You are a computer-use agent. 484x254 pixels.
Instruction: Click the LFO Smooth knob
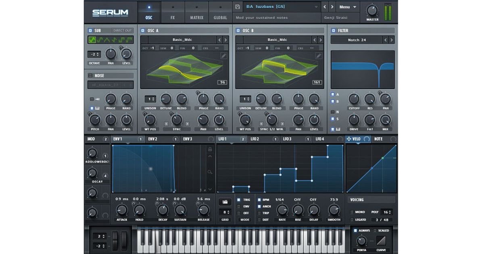(334, 210)
